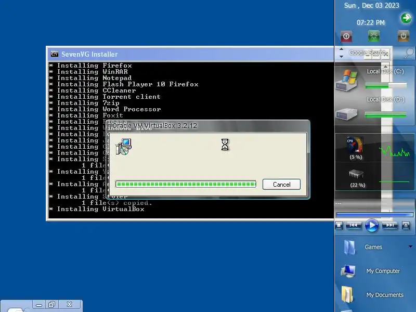This screenshot has height=312, width=416.
Task: Click the RAM memory chip icon
Action: coord(356,174)
